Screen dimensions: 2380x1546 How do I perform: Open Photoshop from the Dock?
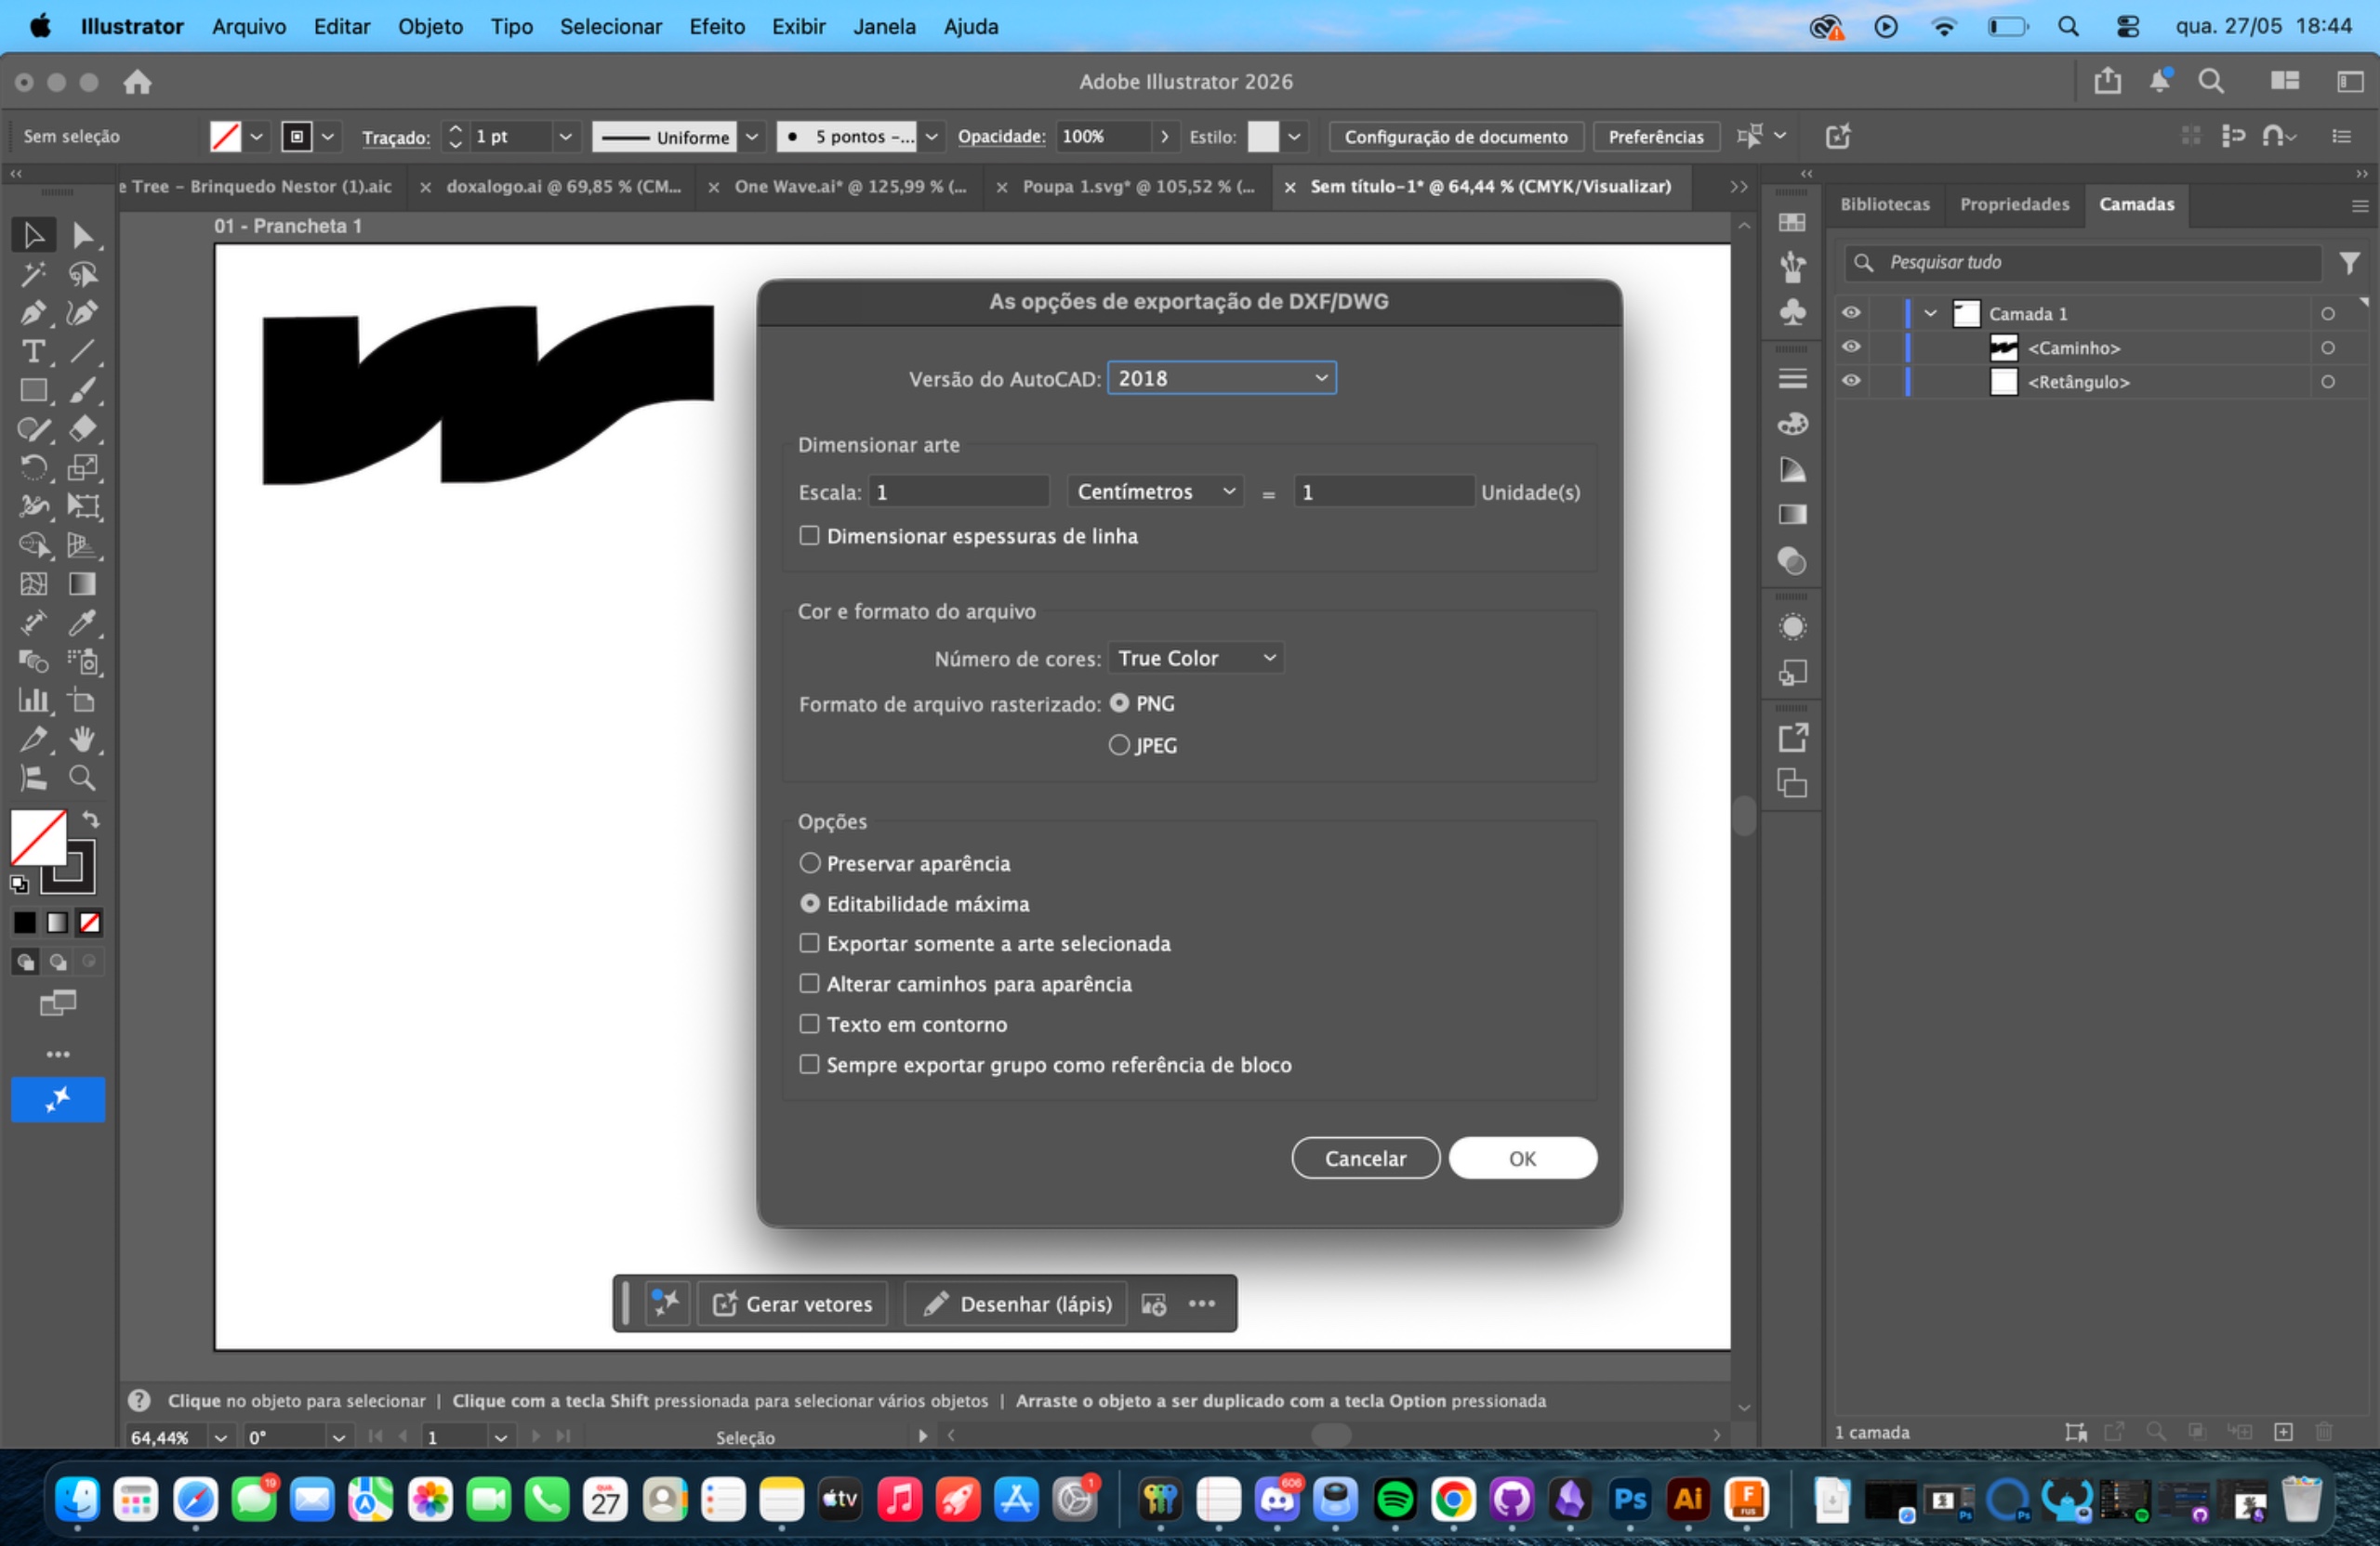pyautogui.click(x=1630, y=1499)
